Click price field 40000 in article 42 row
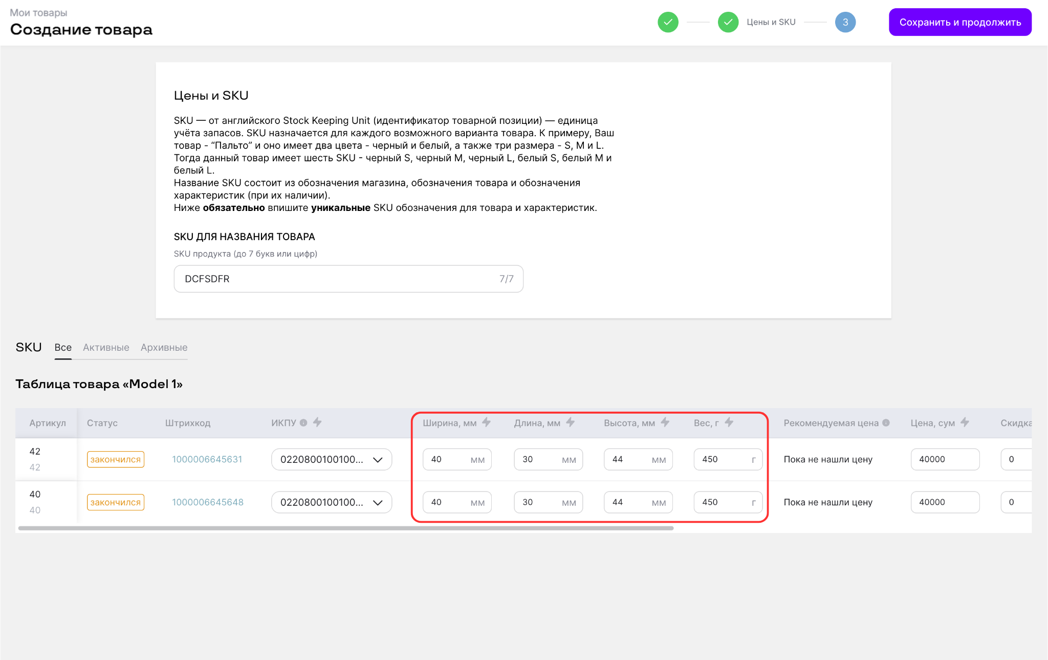The width and height of the screenshot is (1048, 660). click(945, 459)
